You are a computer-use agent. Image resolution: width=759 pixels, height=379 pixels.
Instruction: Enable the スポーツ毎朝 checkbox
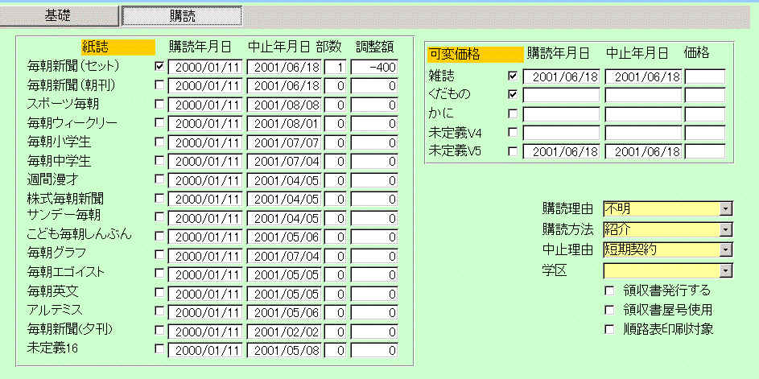coord(159,104)
